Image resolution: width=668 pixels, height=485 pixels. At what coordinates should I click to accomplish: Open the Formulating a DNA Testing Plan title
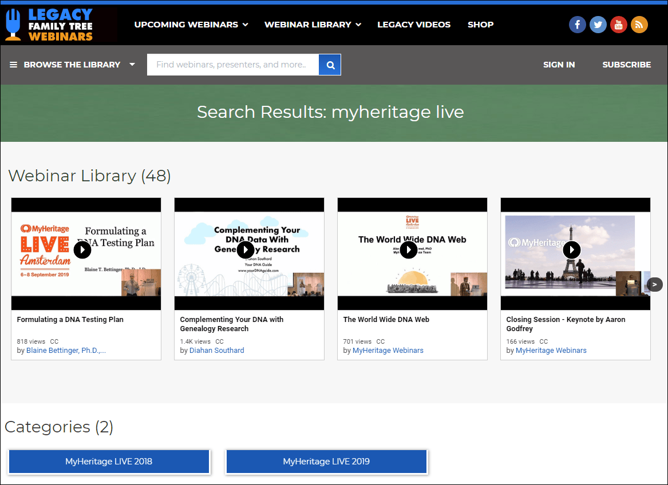point(70,319)
